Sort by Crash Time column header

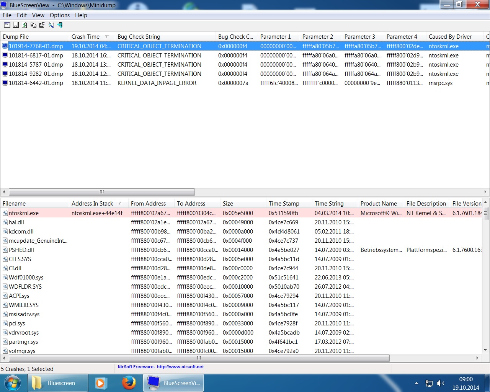point(91,37)
